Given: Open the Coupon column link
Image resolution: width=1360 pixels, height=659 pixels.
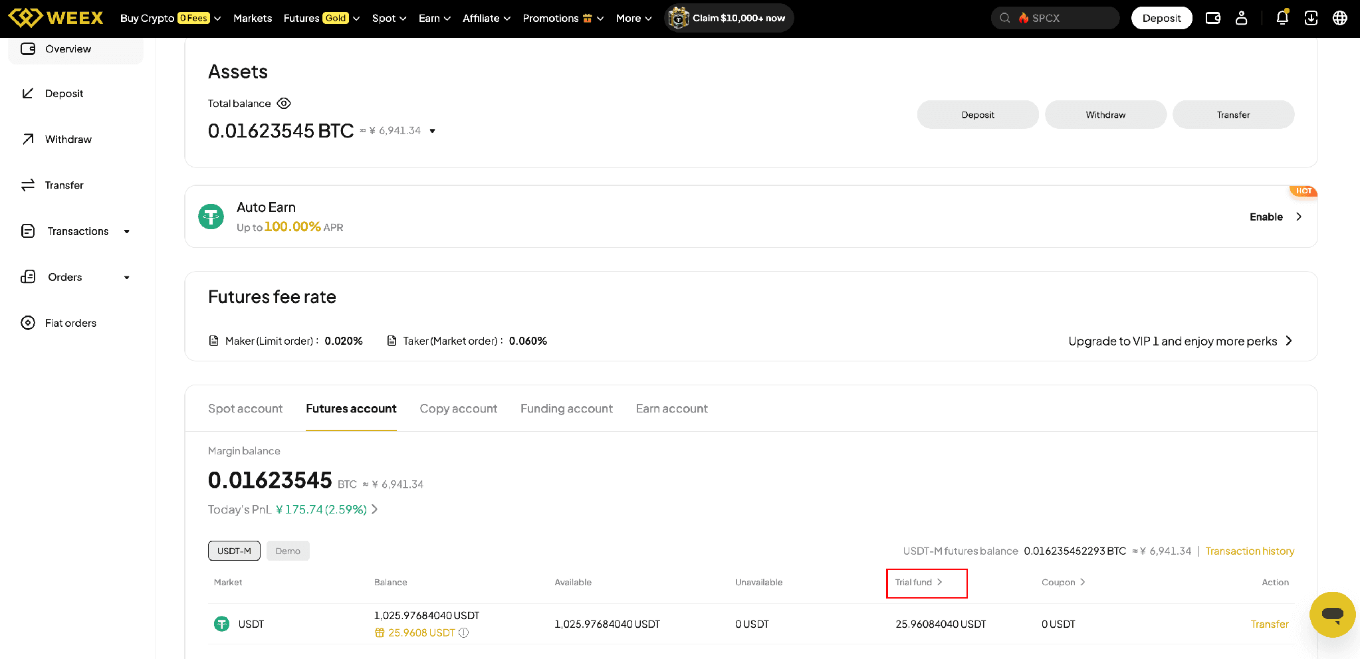Looking at the screenshot, I should point(1064,583).
